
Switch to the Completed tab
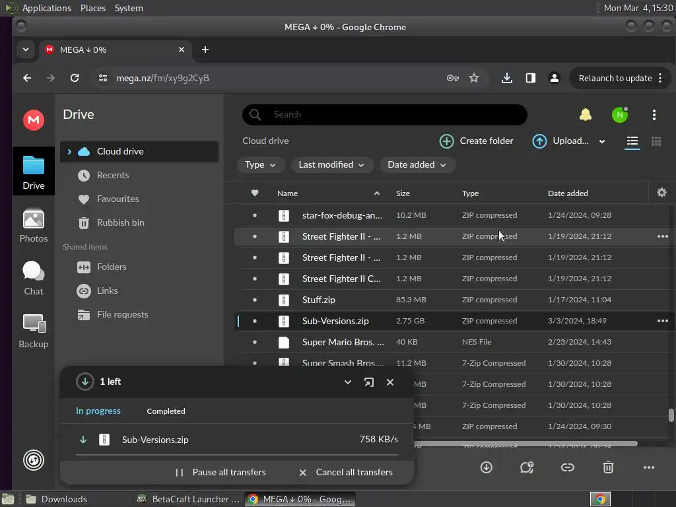166,411
